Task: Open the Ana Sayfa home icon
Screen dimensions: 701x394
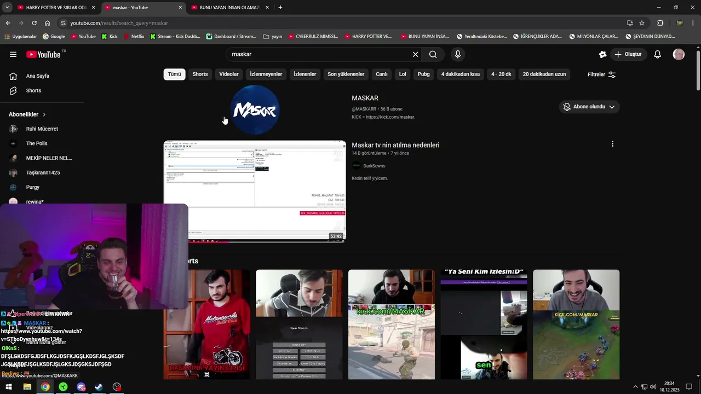Action: click(x=13, y=76)
